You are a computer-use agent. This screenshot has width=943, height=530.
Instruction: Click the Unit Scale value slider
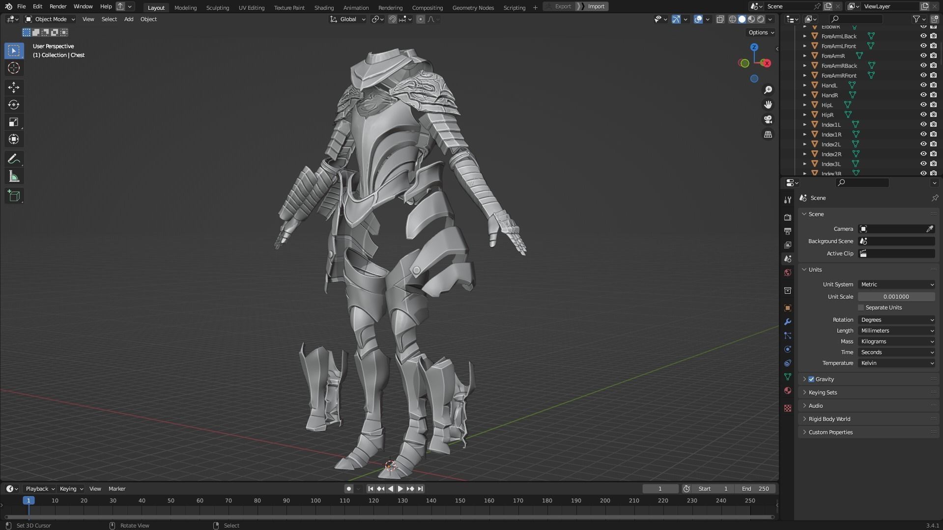[x=896, y=297]
